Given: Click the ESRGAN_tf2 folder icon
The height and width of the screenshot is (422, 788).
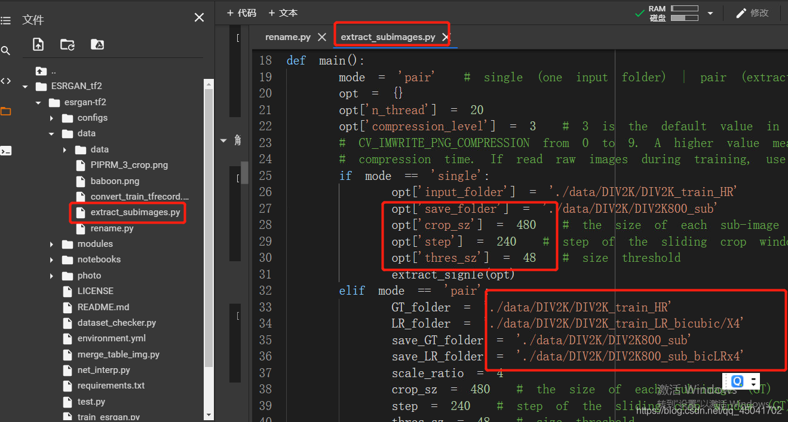Looking at the screenshot, I should pos(41,86).
